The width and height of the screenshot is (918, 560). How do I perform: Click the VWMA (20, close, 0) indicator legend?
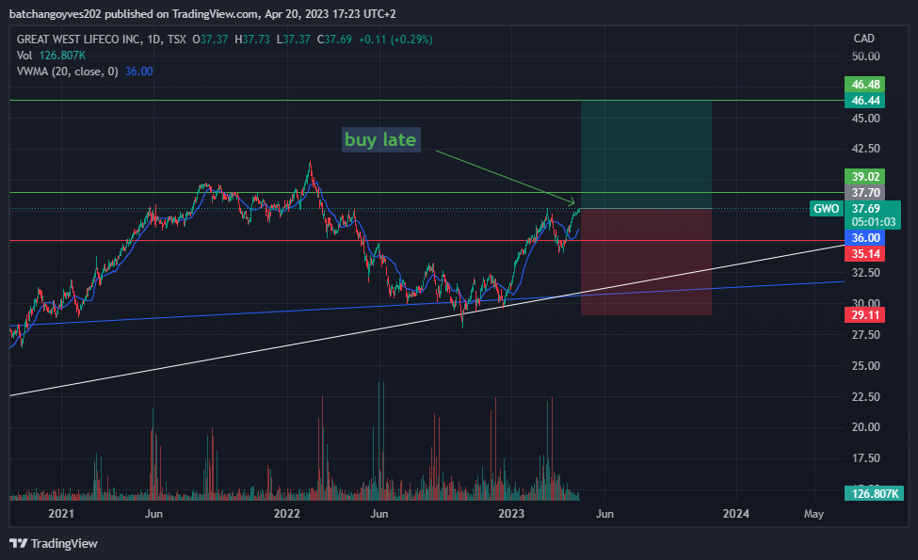pos(68,72)
